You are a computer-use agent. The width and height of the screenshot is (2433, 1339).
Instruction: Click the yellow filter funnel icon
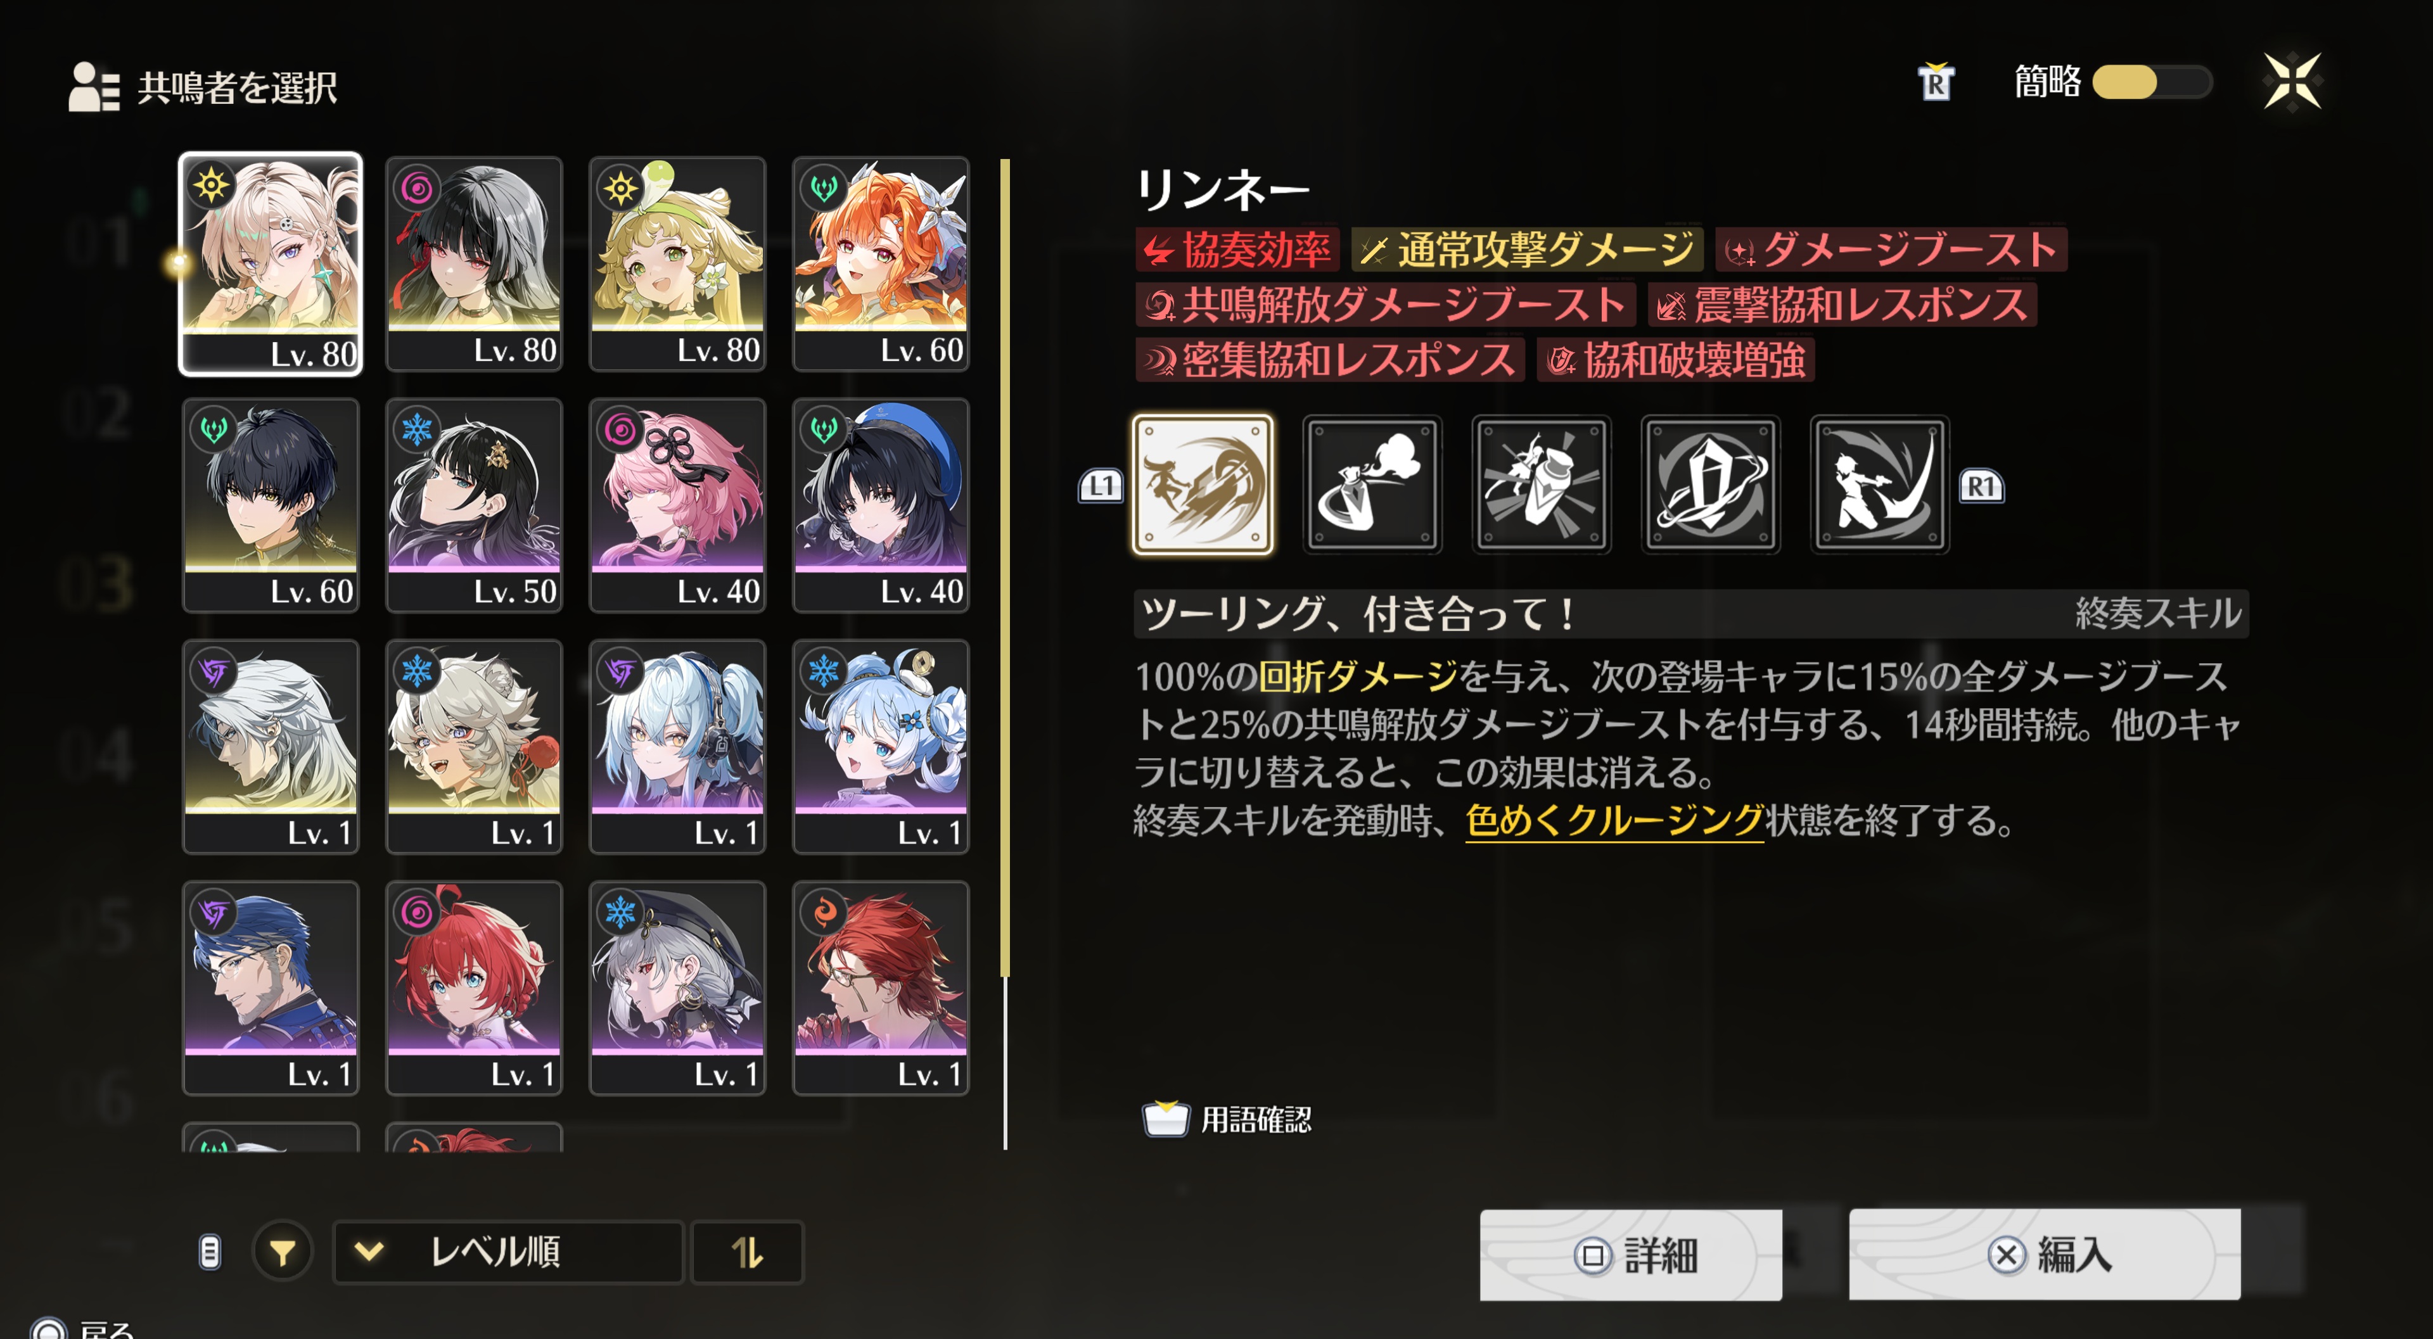coord(281,1252)
